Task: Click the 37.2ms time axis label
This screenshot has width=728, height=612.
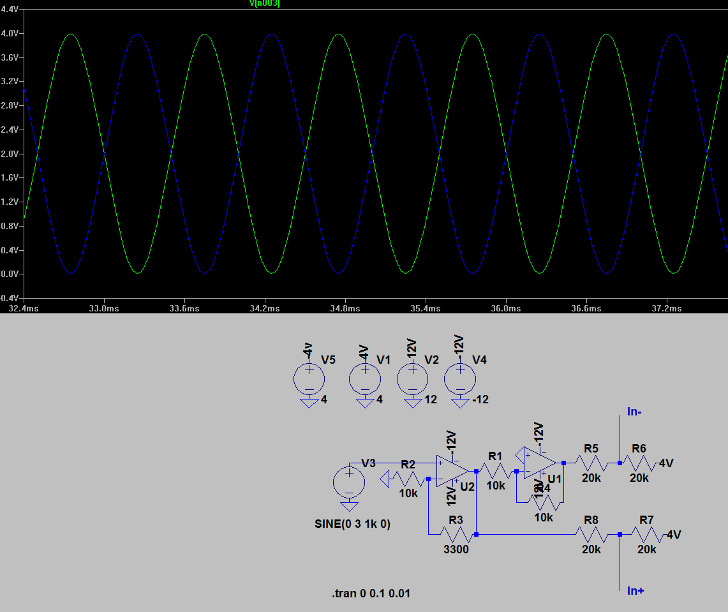Action: coord(667,308)
